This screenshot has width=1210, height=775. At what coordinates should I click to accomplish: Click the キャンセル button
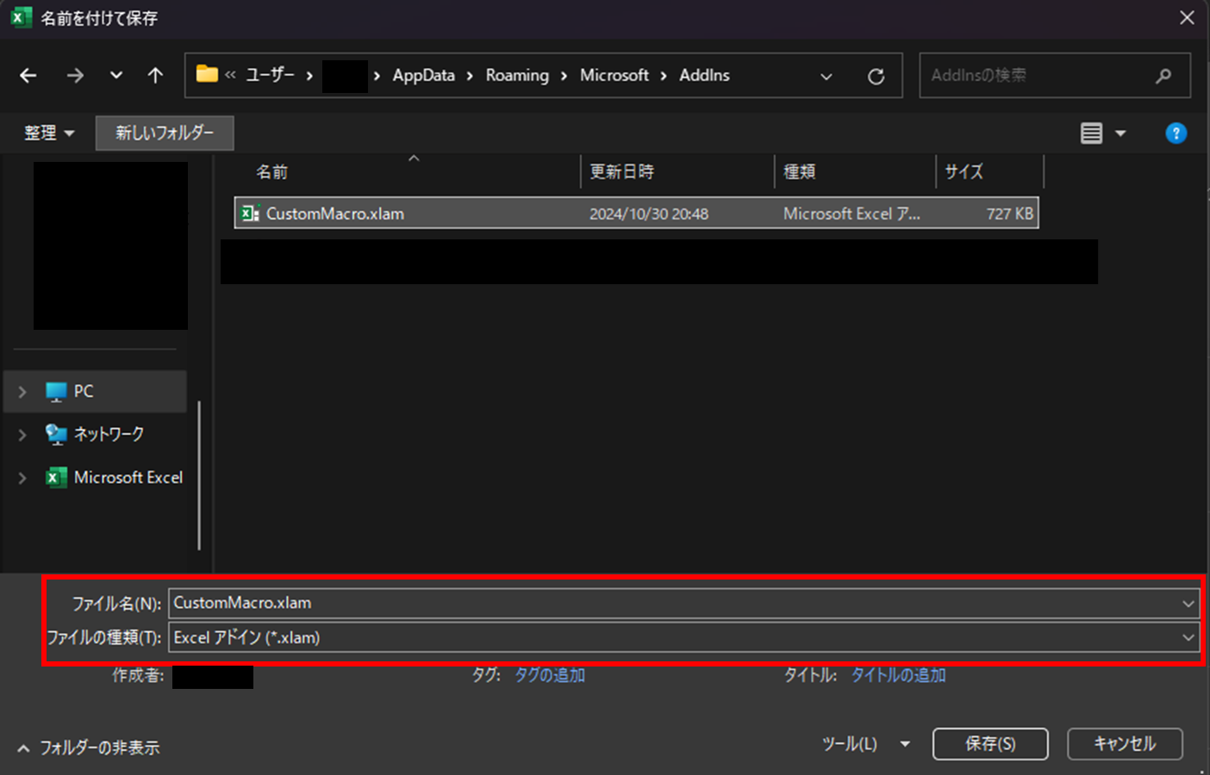click(x=1125, y=744)
